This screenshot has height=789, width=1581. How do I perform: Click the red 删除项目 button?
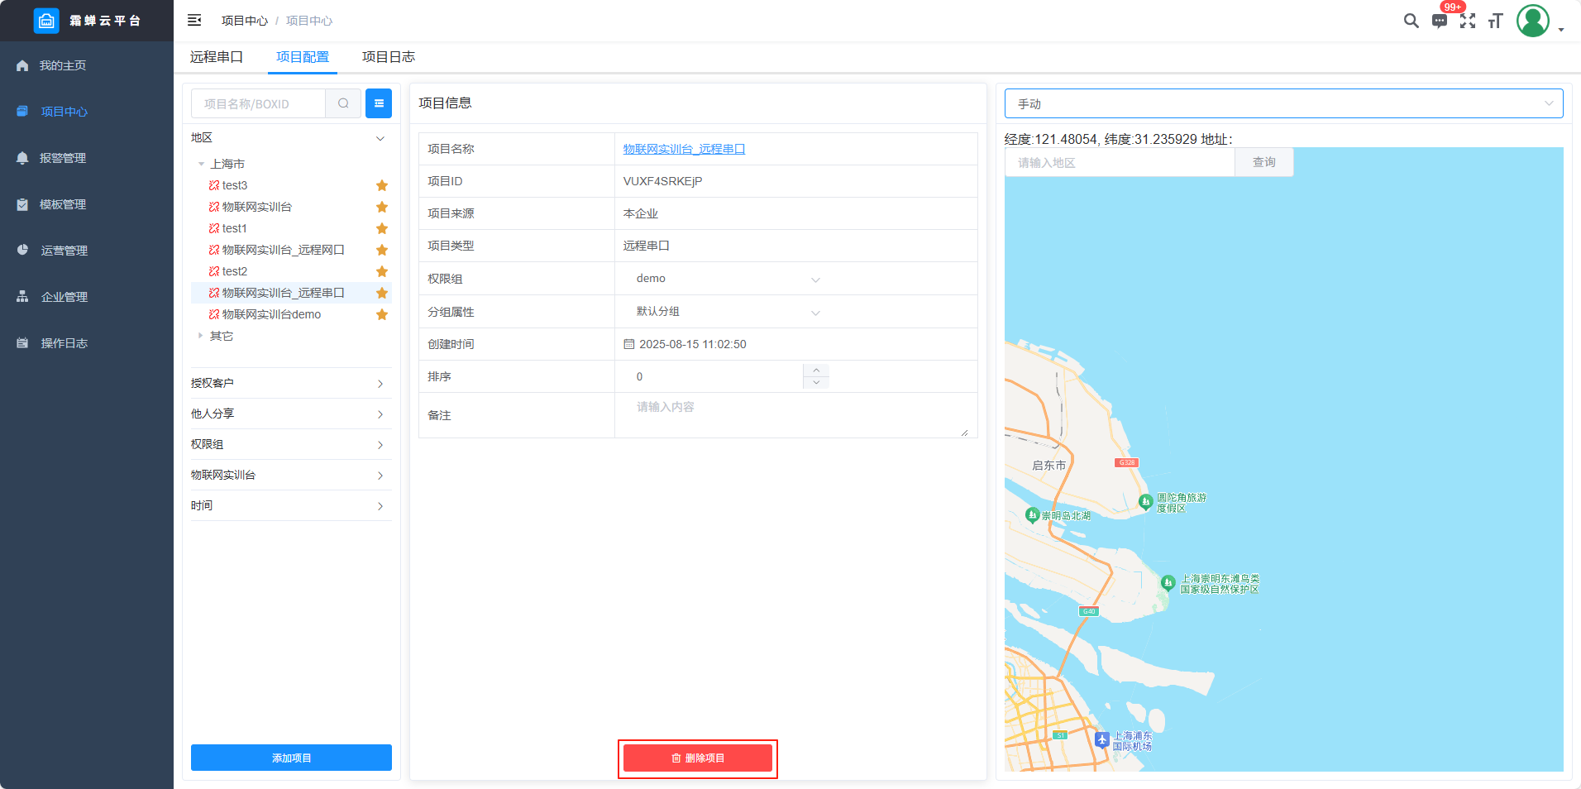point(698,758)
